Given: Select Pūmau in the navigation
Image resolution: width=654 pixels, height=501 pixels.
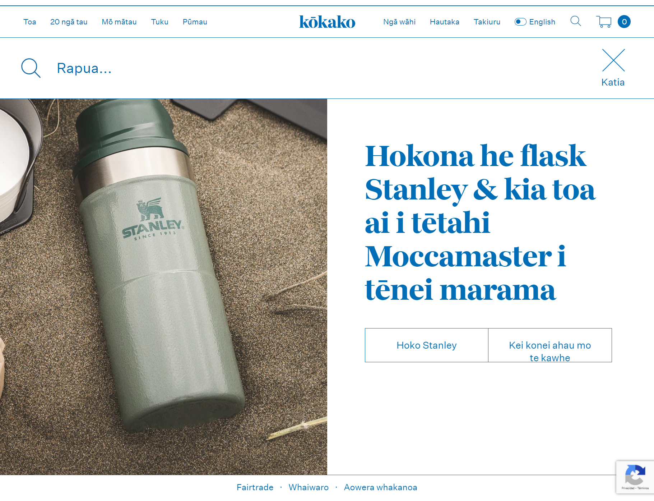Looking at the screenshot, I should coord(195,22).
